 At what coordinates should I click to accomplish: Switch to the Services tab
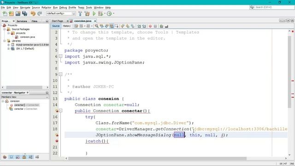[x=22, y=21]
